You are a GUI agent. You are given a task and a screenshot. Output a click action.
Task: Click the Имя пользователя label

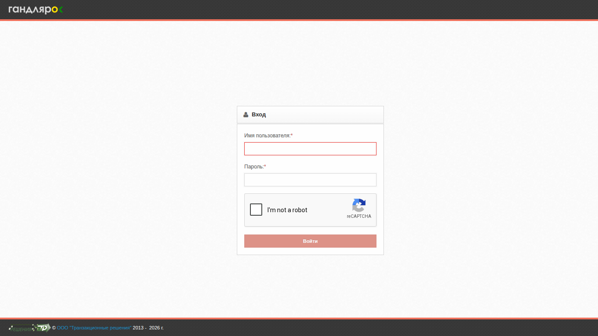click(x=267, y=136)
